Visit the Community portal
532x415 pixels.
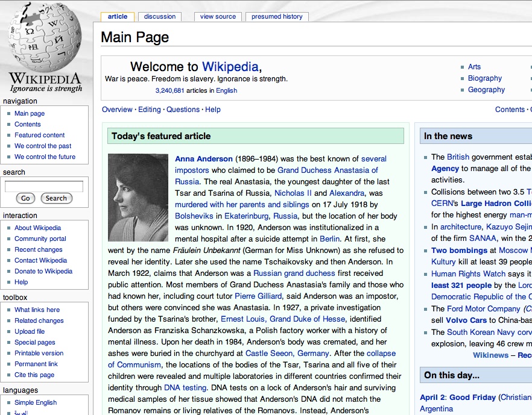coord(40,239)
